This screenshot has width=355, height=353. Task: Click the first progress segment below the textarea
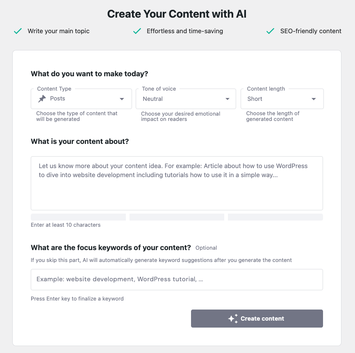tap(78, 216)
